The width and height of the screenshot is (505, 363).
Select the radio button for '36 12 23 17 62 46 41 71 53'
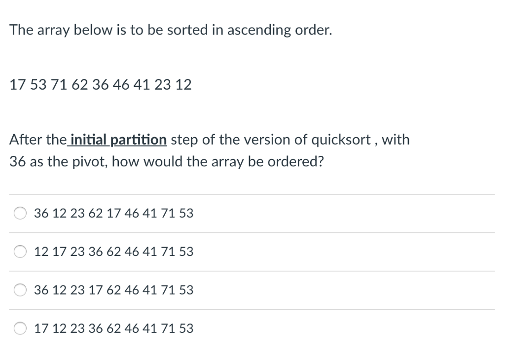[20, 290]
